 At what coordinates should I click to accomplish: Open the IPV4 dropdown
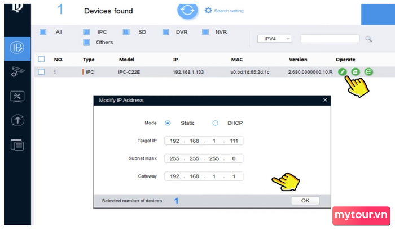274,39
